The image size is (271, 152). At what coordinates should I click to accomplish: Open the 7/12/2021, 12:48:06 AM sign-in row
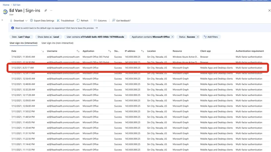click(140, 84)
